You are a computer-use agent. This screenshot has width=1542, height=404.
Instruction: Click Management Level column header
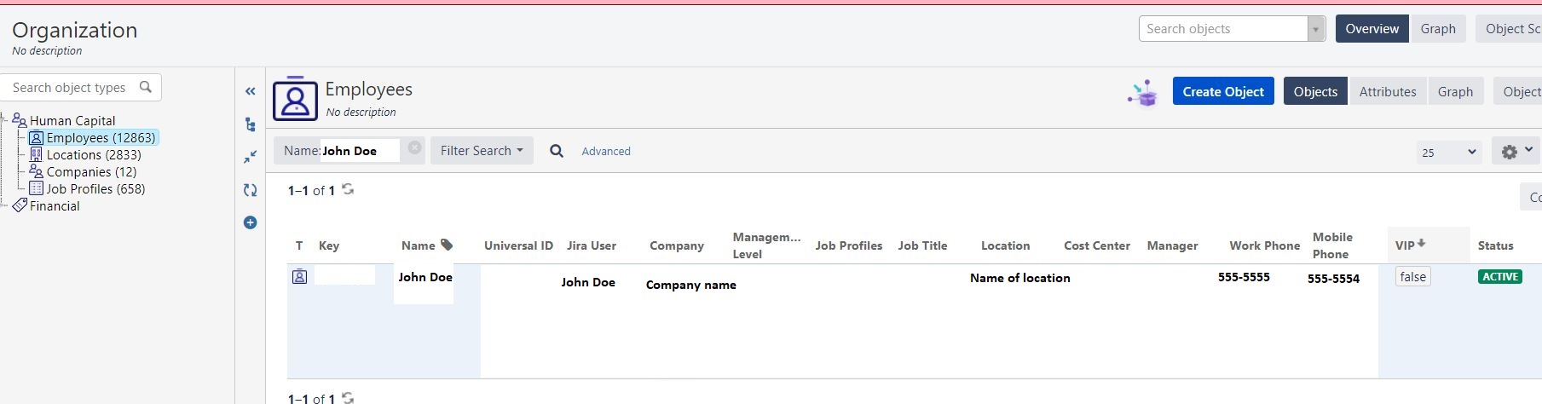tap(766, 245)
